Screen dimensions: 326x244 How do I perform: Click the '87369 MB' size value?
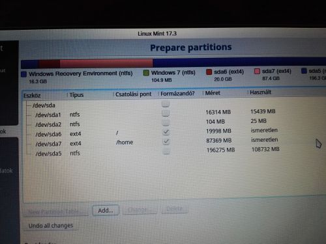219,141
